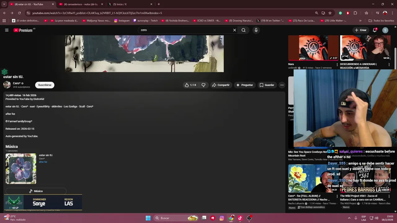Close the estar sin tU. tab
The image size is (397, 223).
tap(53, 4)
